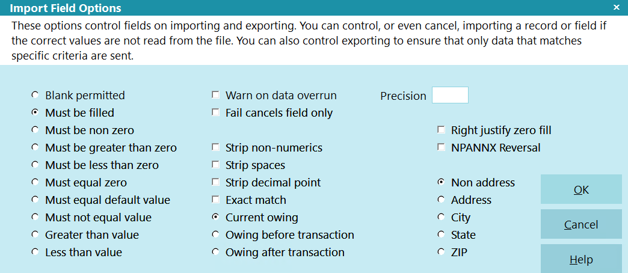The width and height of the screenshot is (628, 273).
Task: Click the Cancel button
Action: pyautogui.click(x=581, y=224)
